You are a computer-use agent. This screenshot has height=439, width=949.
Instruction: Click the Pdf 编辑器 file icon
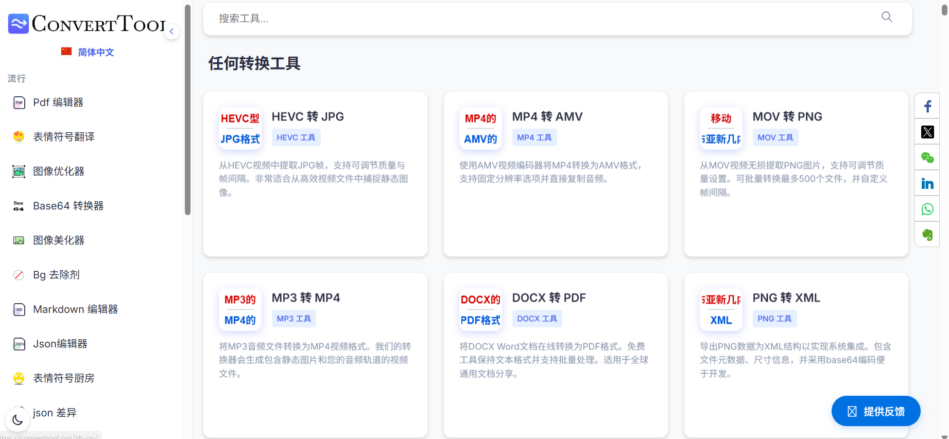click(x=19, y=102)
